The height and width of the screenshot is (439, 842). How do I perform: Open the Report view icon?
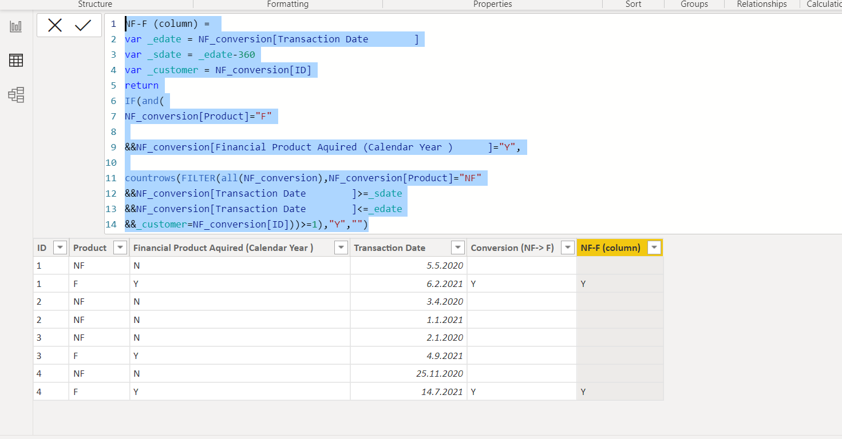click(x=16, y=26)
